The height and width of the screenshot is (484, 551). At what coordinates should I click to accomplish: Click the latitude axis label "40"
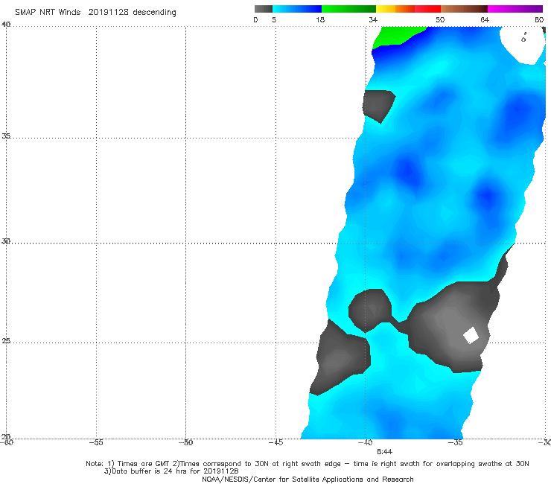(x=6, y=24)
